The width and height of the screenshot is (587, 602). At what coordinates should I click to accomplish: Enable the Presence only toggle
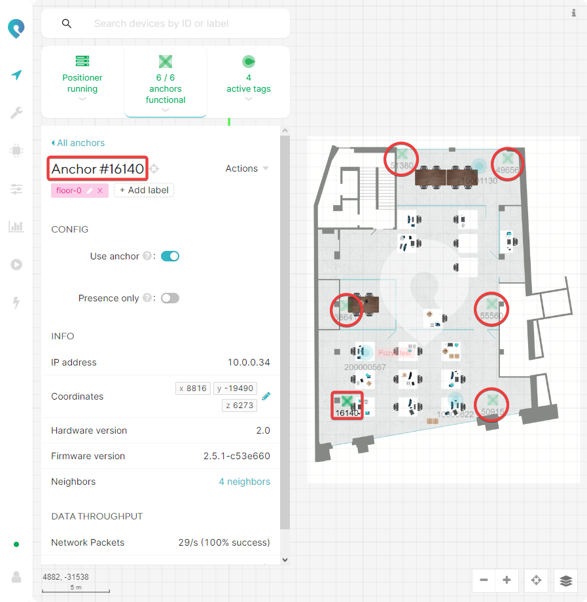click(170, 298)
